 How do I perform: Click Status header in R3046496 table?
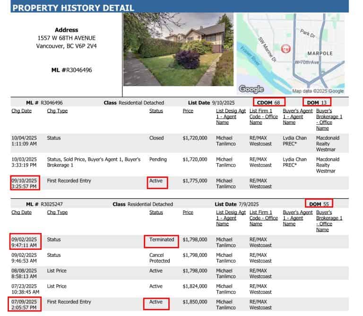(156, 111)
